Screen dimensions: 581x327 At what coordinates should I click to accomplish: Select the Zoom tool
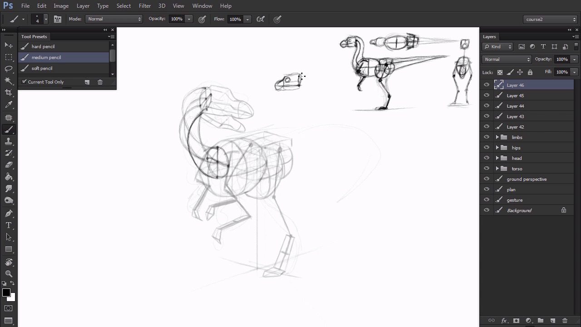(x=9, y=274)
